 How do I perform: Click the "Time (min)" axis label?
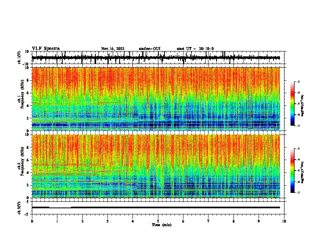pyautogui.click(x=162, y=225)
